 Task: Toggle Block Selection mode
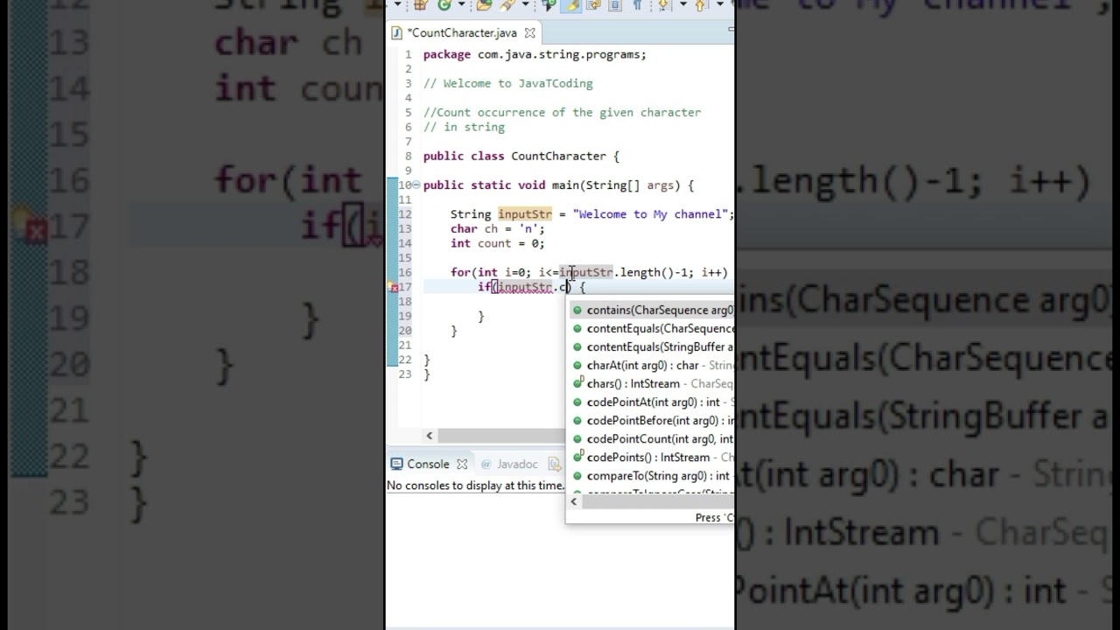click(x=614, y=4)
